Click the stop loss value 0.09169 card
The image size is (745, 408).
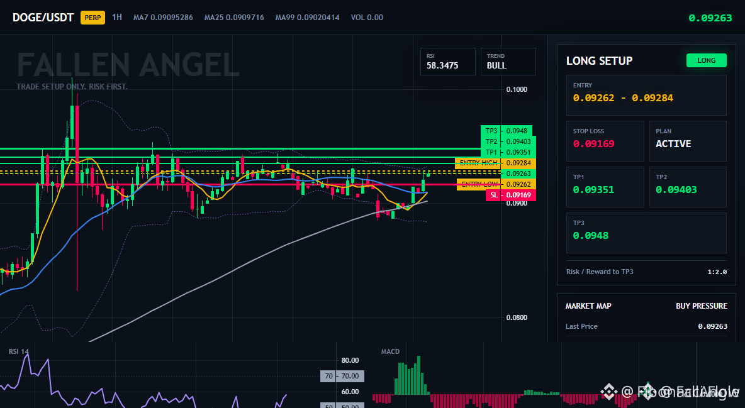click(x=605, y=141)
